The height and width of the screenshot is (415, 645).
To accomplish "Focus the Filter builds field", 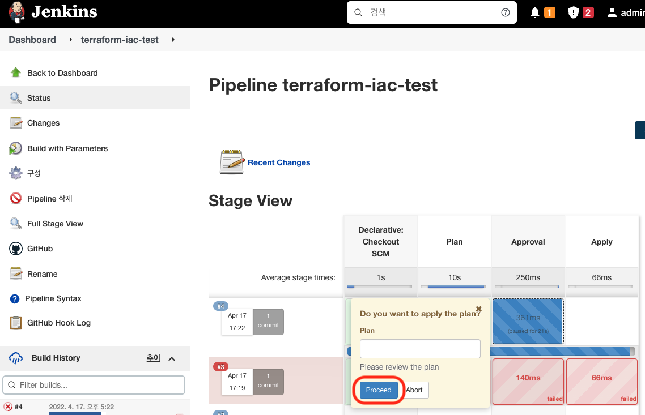I will coord(94,385).
